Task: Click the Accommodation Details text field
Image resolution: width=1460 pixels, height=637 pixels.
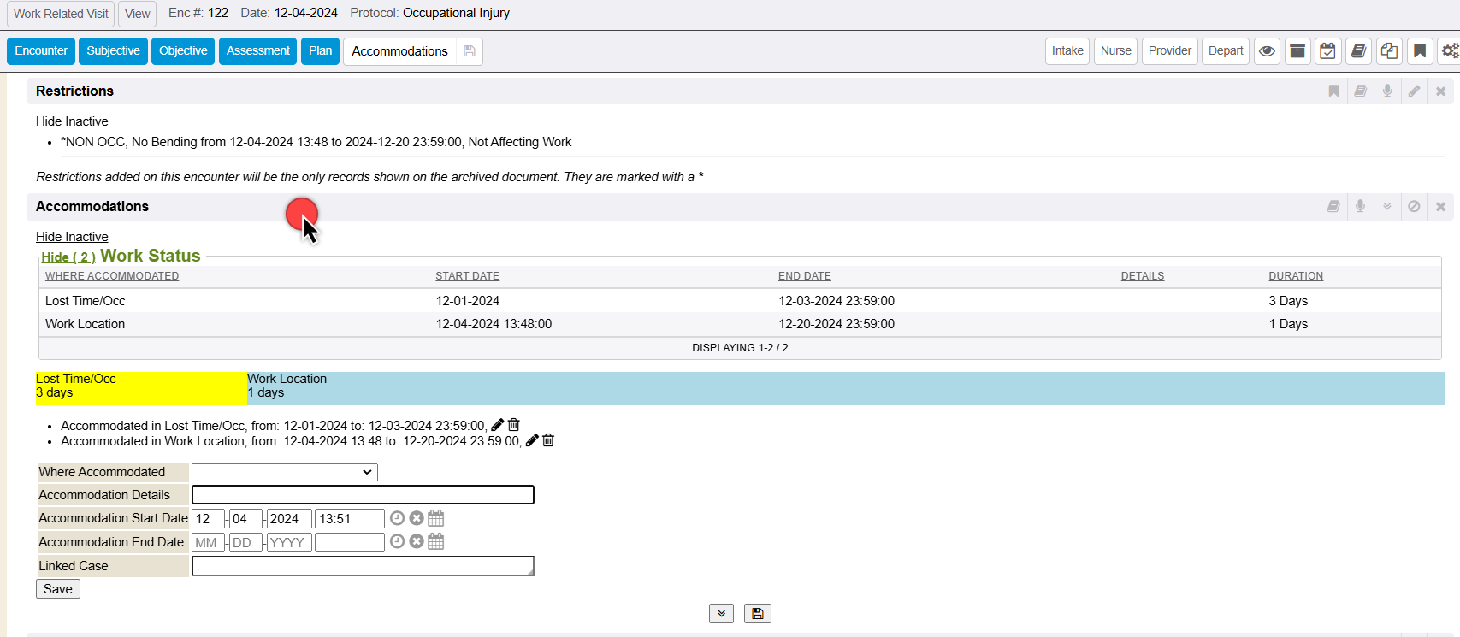Action: (363, 495)
